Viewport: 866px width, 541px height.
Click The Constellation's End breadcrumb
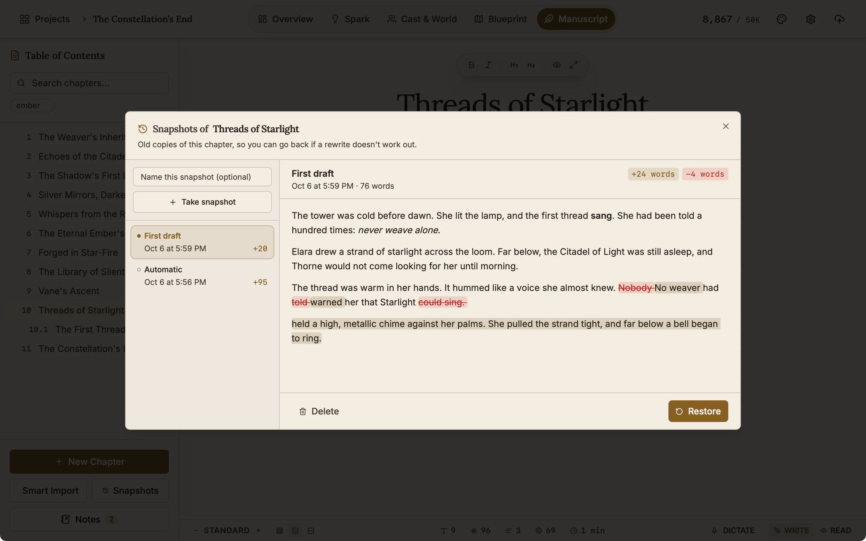pyautogui.click(x=143, y=19)
